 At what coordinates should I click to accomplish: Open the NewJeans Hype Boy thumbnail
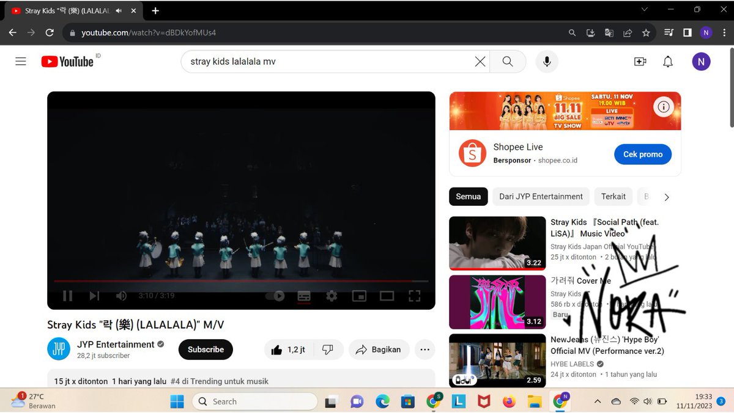point(497,360)
